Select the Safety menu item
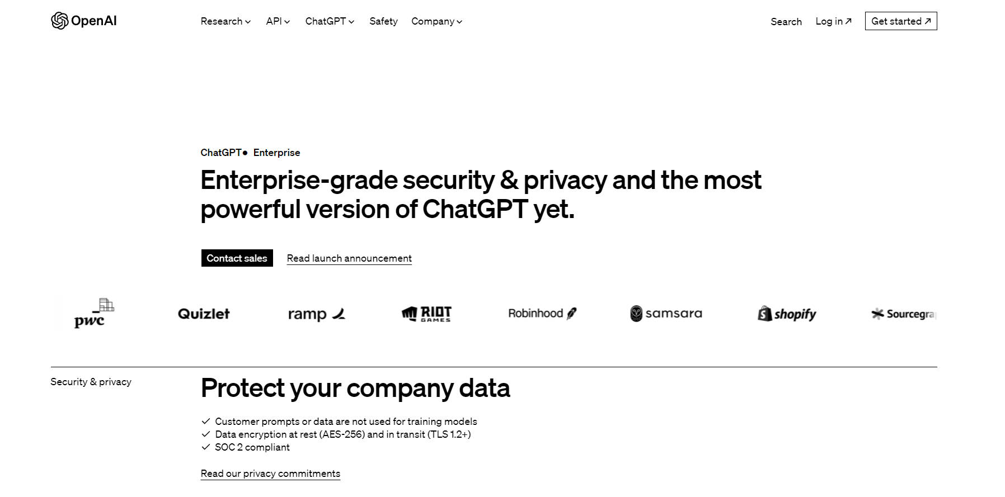The image size is (1005, 497). click(383, 21)
